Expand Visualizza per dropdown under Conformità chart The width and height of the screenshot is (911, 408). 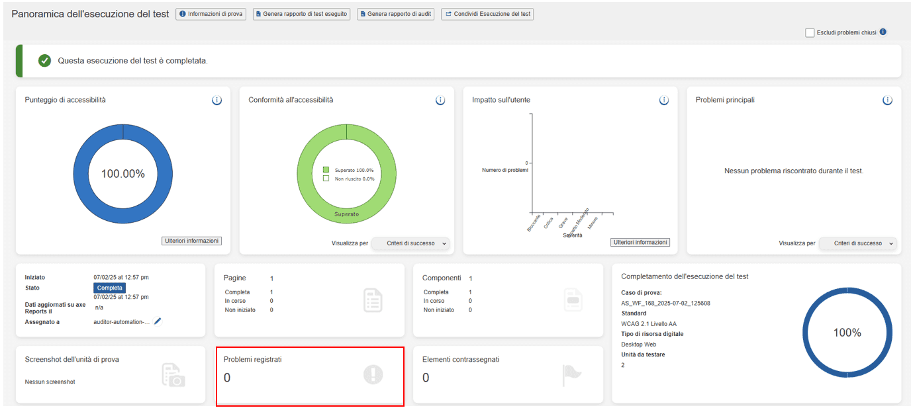coord(410,243)
